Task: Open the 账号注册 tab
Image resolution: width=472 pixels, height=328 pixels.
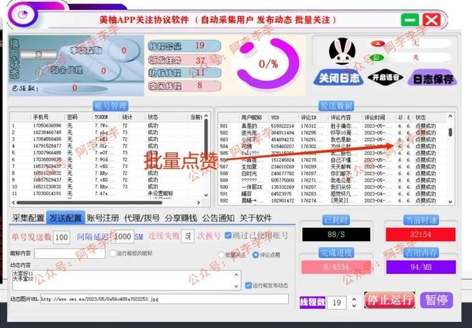Action: click(x=103, y=218)
